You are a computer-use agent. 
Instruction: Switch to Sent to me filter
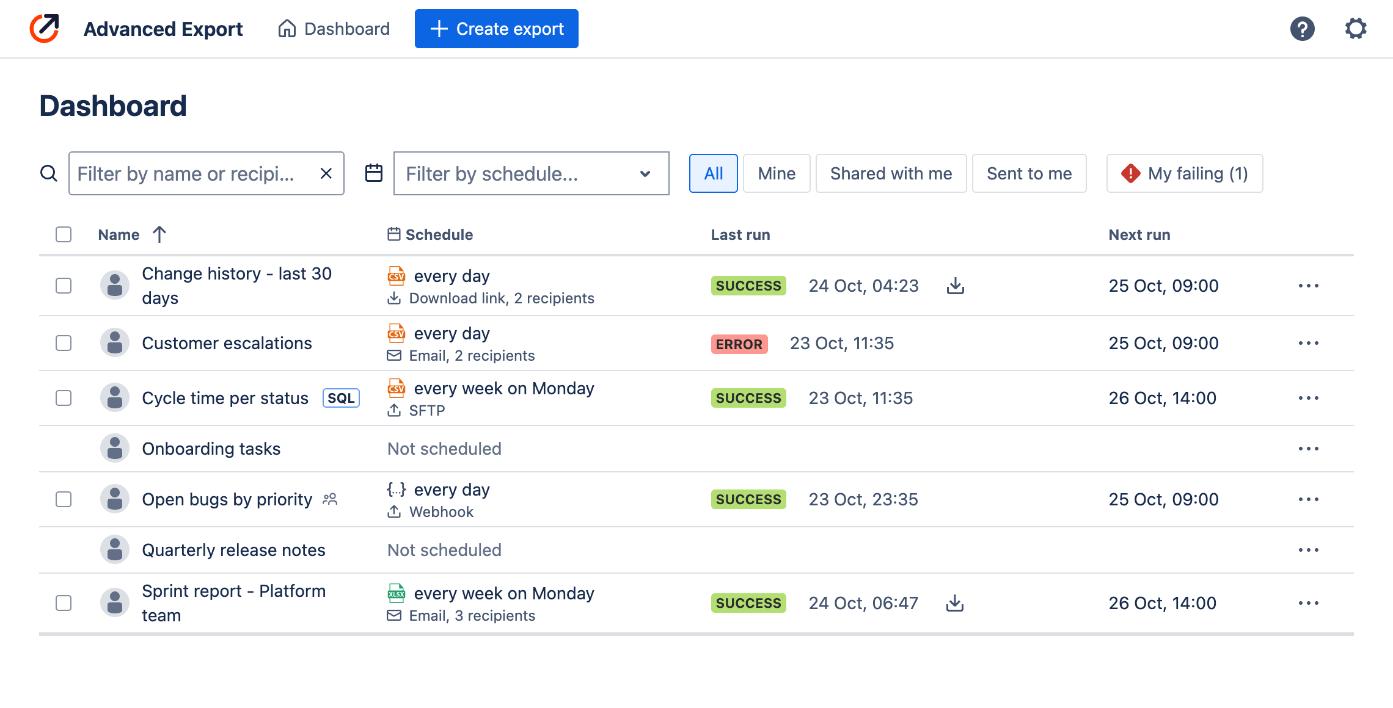tap(1029, 173)
